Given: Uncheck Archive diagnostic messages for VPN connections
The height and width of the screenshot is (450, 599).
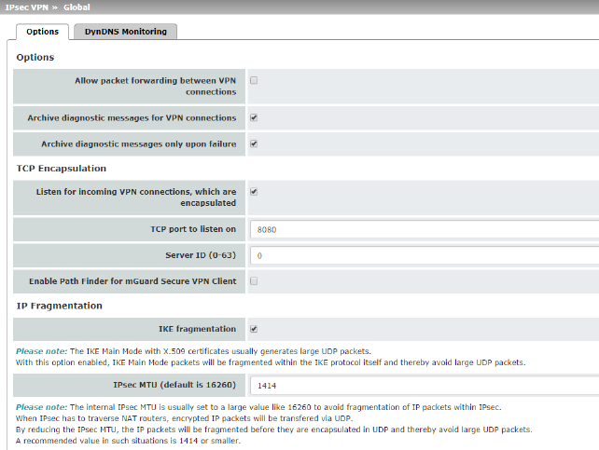Looking at the screenshot, I should (x=254, y=117).
